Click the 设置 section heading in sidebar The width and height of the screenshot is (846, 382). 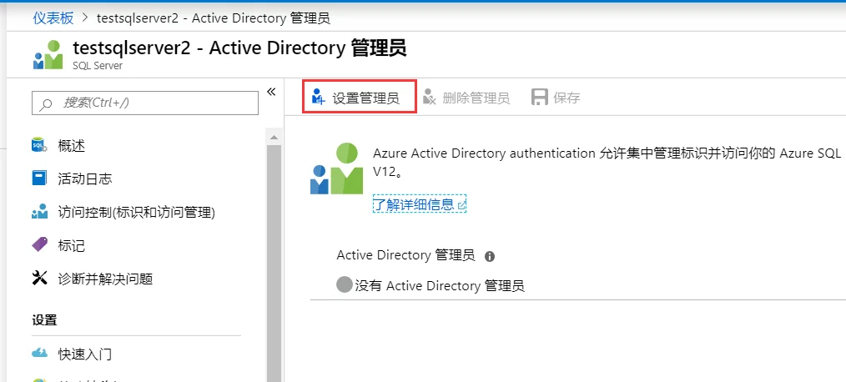click(45, 320)
